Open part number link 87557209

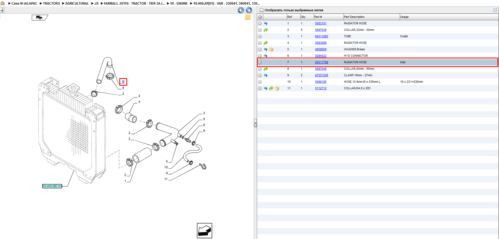click(x=322, y=75)
